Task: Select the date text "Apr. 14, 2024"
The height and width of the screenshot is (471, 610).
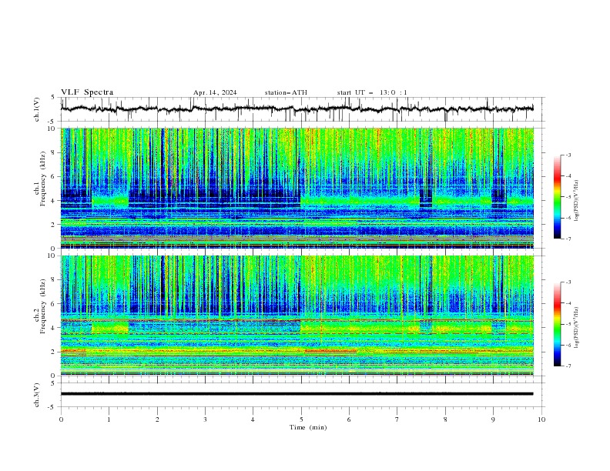Action: (215, 92)
